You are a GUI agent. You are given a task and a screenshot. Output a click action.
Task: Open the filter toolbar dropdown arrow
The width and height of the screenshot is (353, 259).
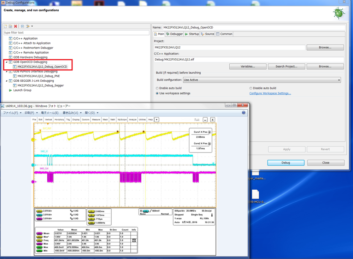tap(32, 26)
